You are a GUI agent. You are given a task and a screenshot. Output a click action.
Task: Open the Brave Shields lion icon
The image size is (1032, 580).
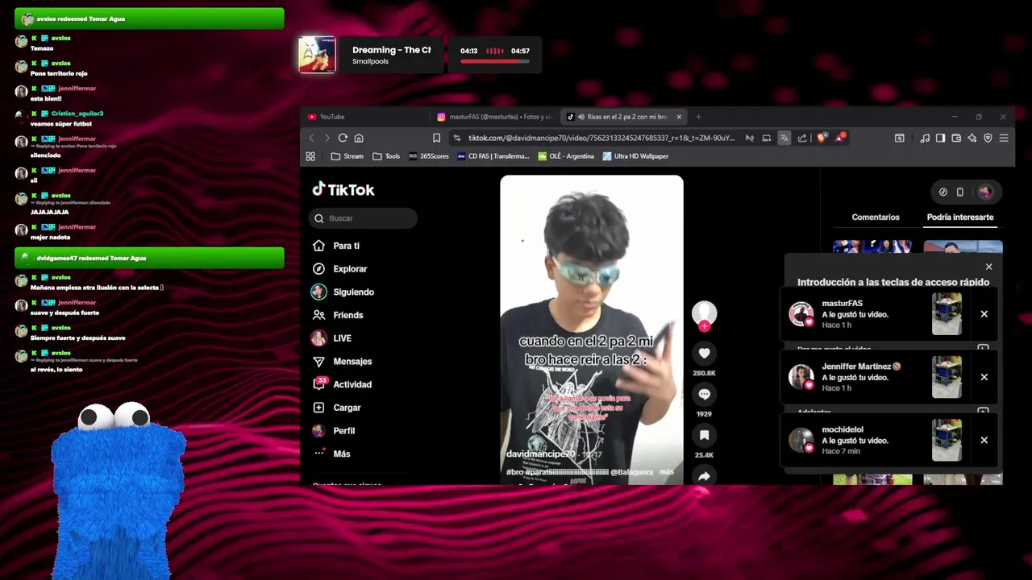[822, 138]
